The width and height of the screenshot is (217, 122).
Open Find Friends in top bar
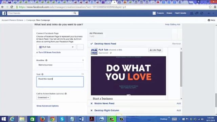pyautogui.click(x=180, y=13)
